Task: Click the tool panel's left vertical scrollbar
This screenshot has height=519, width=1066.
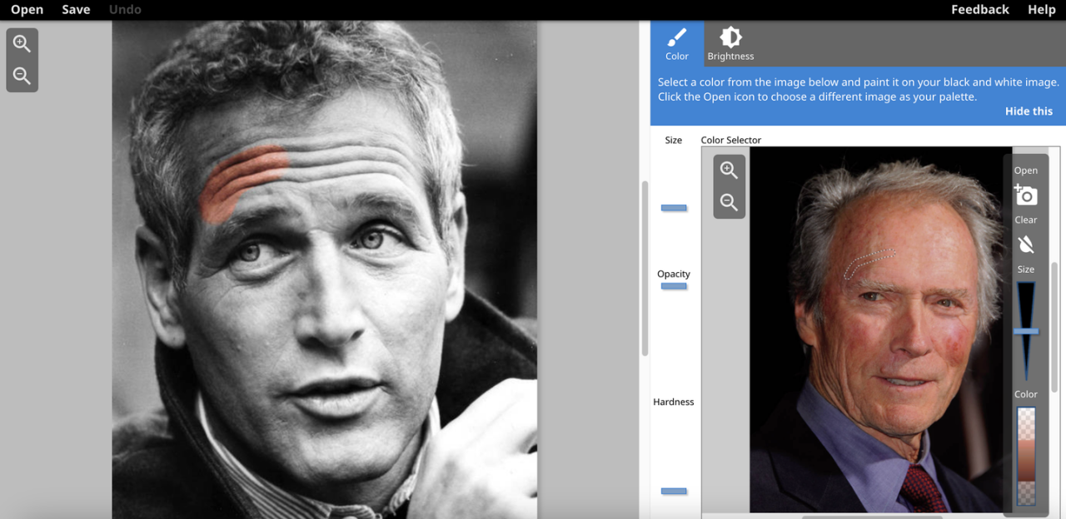Action: point(645,268)
